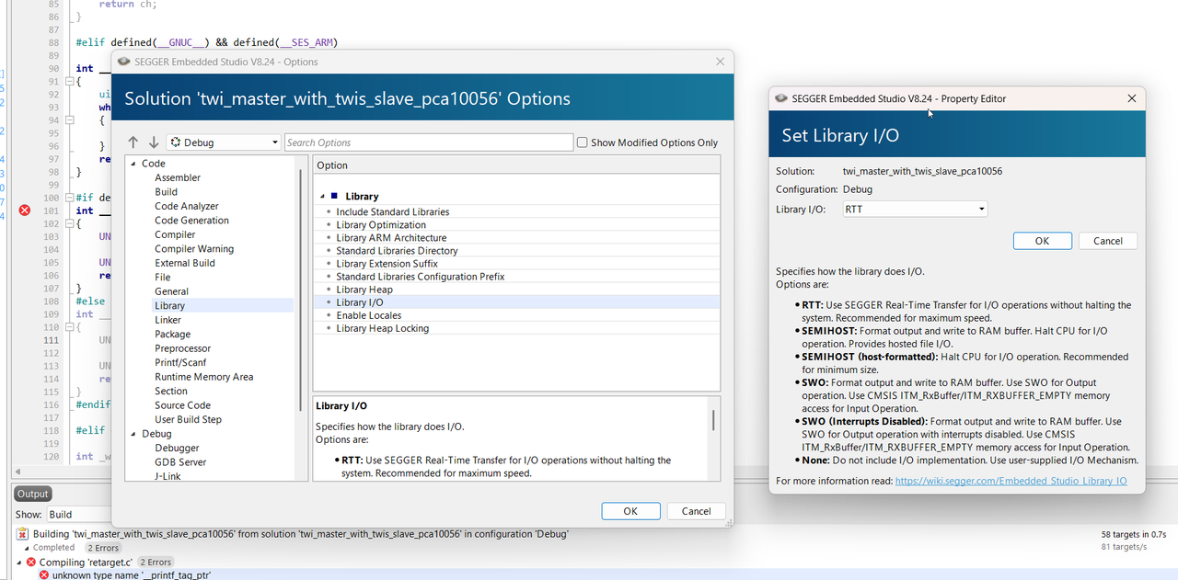Enable Show Modified Options Only checkbox
1178x580 pixels.
point(582,142)
